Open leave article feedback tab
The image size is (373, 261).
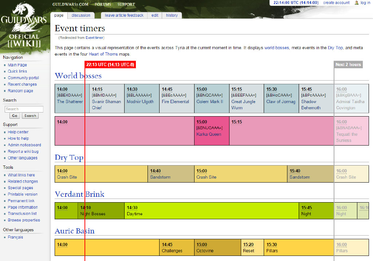click(x=124, y=15)
